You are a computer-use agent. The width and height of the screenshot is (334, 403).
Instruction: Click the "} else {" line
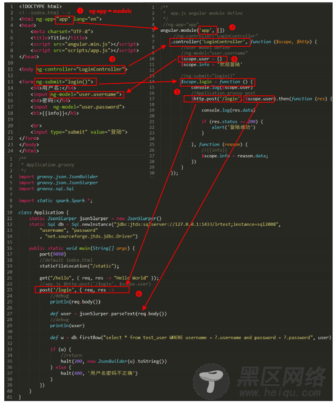pyautogui.click(x=61, y=367)
